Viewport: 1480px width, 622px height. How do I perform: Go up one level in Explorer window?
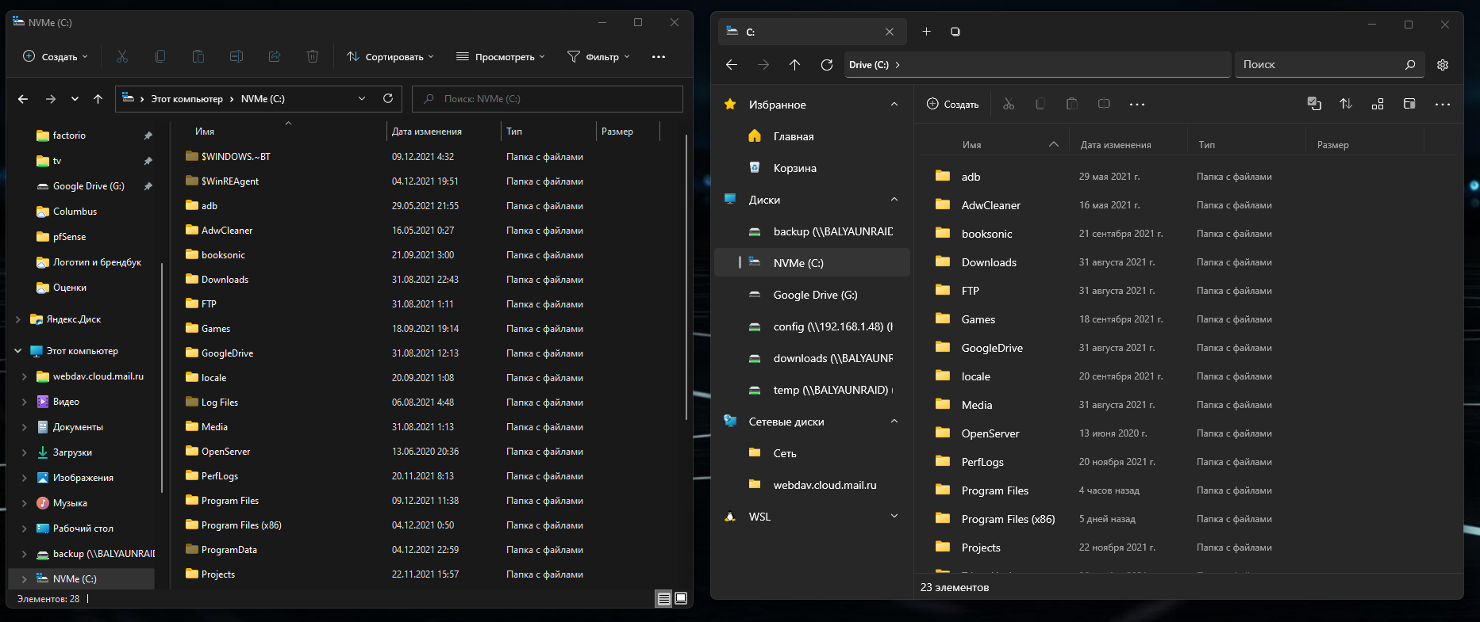tap(98, 99)
